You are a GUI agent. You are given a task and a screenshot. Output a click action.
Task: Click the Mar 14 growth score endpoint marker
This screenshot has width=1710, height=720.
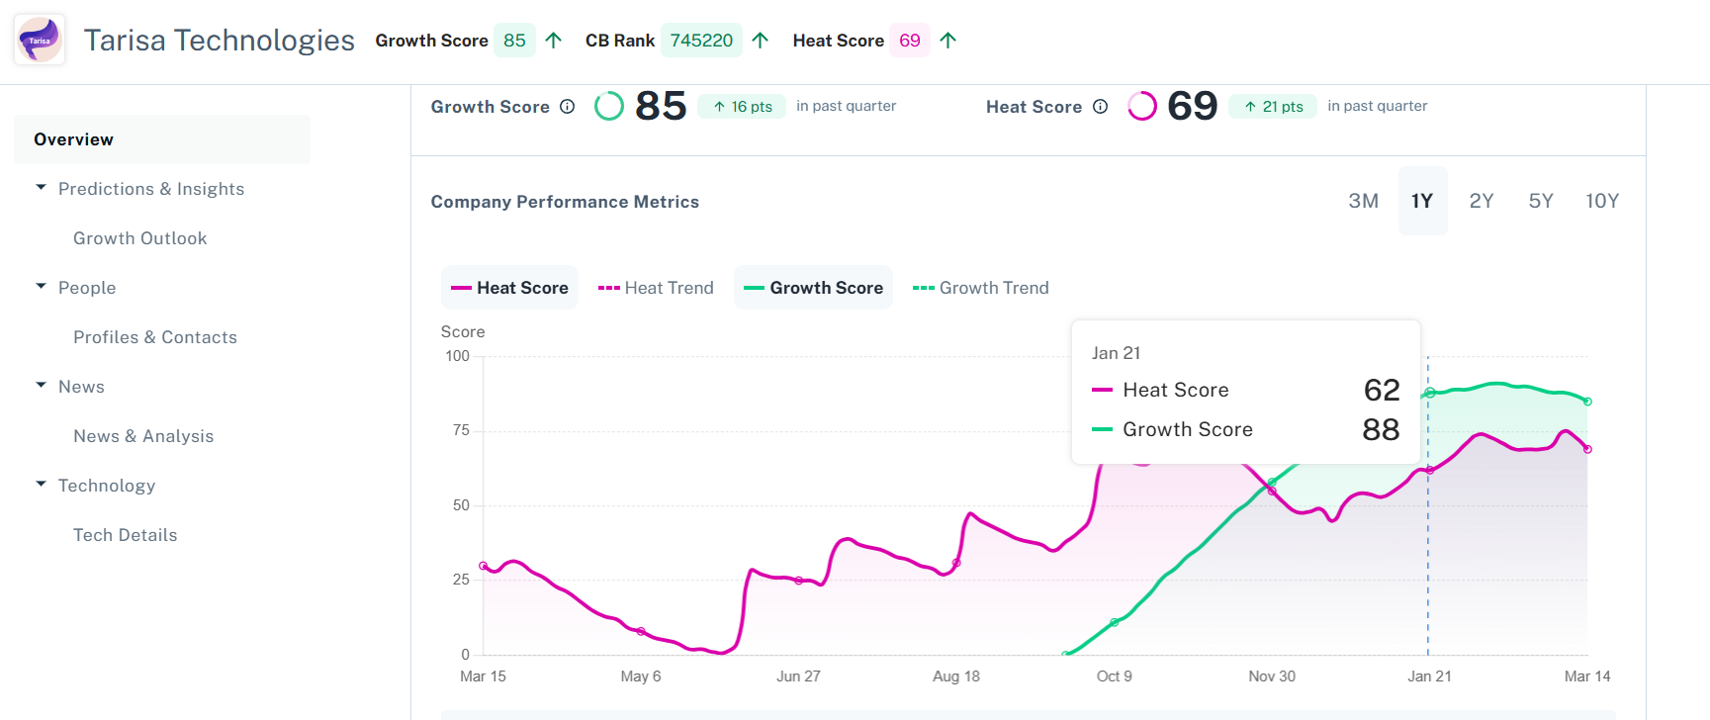tap(1587, 402)
